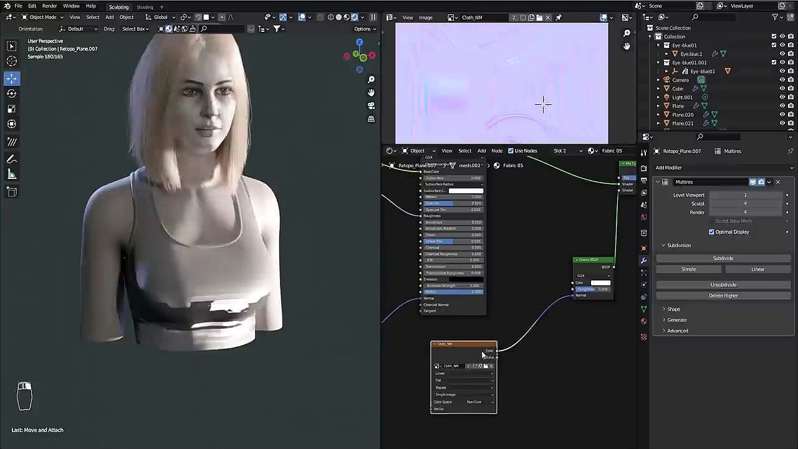Select the Move tool in the left toolbar
This screenshot has width=798, height=449.
(12, 79)
